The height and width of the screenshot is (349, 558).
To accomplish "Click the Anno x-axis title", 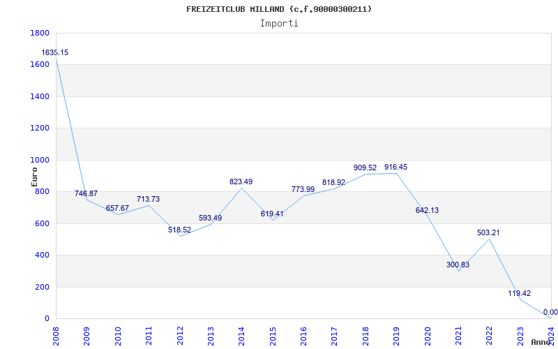I will [x=541, y=342].
